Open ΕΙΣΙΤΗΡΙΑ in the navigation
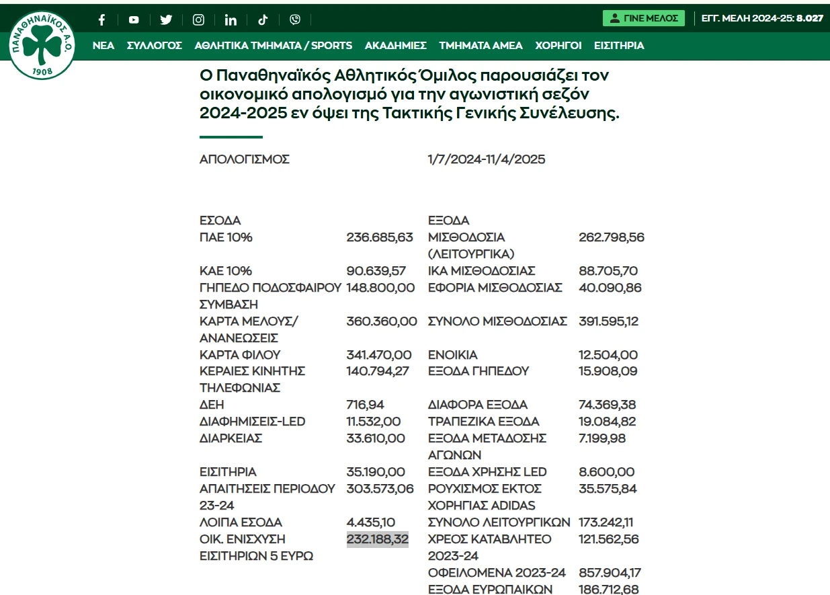Screen dimensions: 830x595 tap(619, 46)
